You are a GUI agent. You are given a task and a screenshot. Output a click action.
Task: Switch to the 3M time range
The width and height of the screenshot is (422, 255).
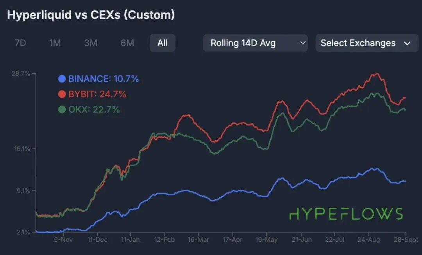coord(91,43)
